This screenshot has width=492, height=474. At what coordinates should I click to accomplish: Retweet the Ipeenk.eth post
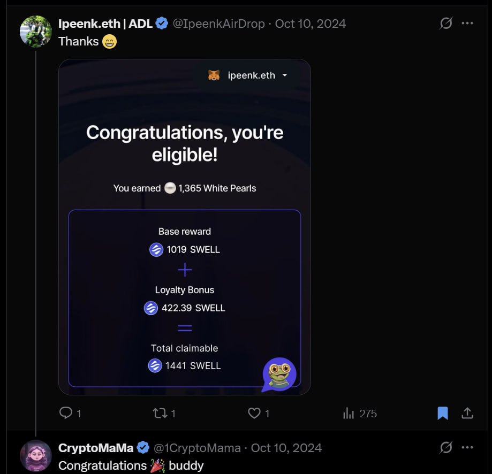(x=160, y=413)
